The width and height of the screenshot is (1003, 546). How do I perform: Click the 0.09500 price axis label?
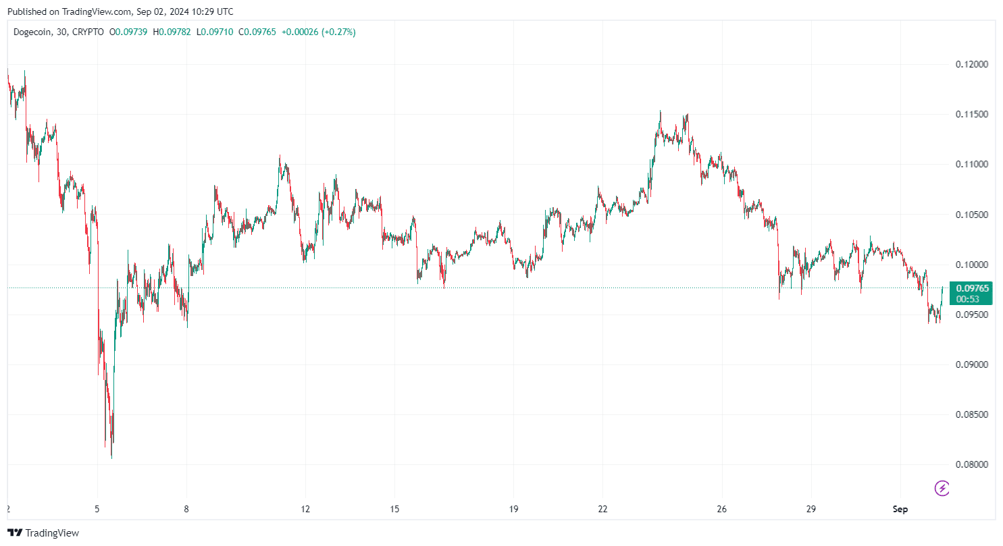pos(972,315)
